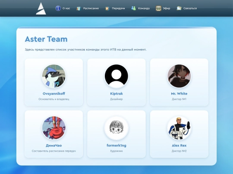Open the ДимаЧао name link
The height and width of the screenshot is (174, 233).
54,146
